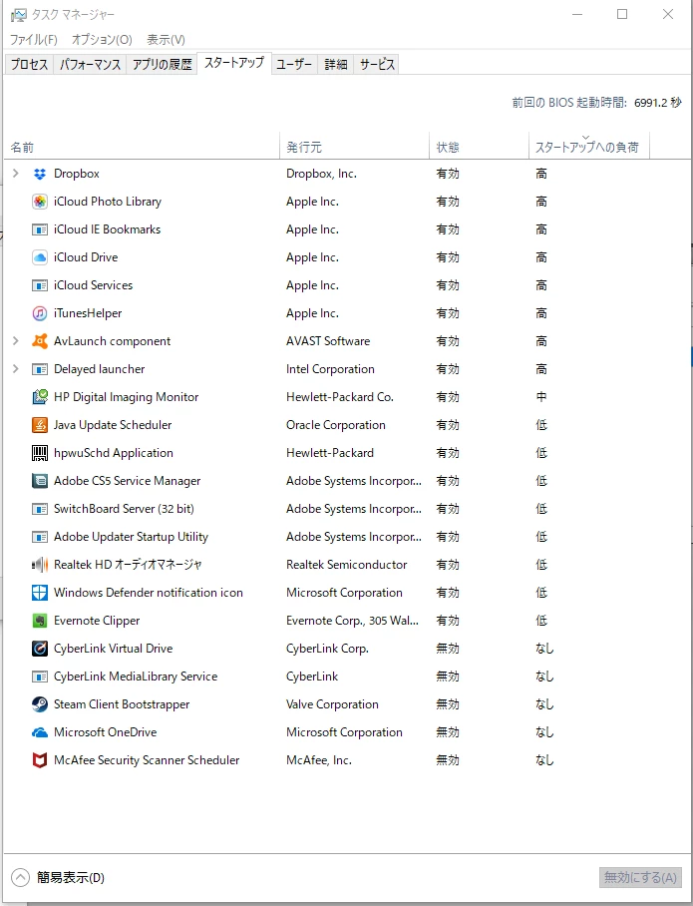Click the 簡易表示(D) label
Viewport: 693px width, 906px height.
(x=71, y=878)
